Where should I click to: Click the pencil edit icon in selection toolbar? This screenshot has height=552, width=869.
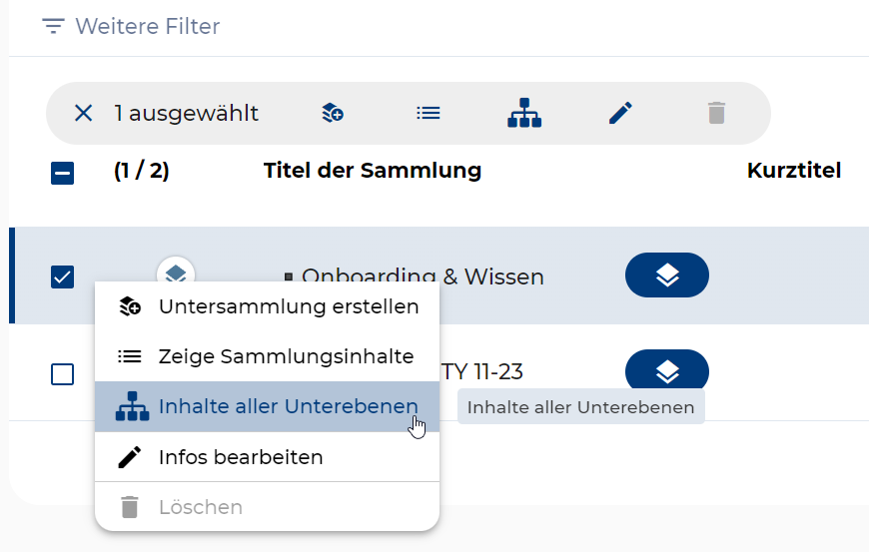point(620,113)
